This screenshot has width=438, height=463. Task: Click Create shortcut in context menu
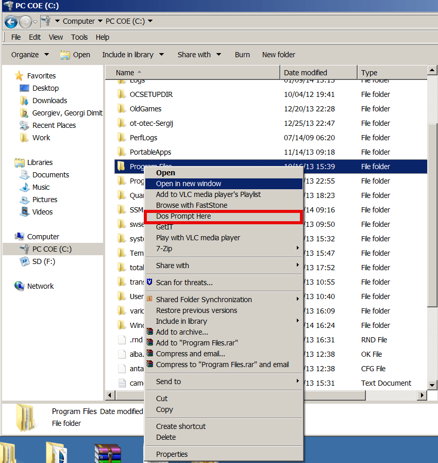(224, 426)
